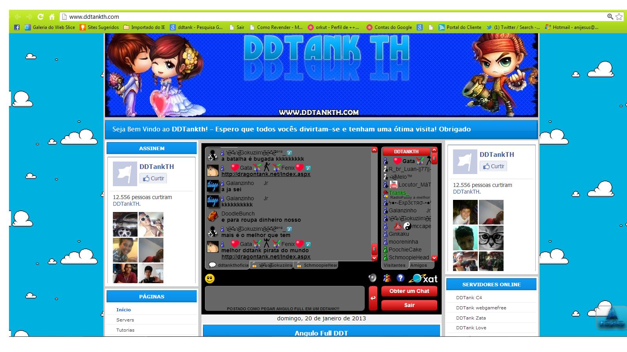Open the Portal do Cliente bookmark
Image resolution: width=627 pixels, height=352 pixels.
pos(460,27)
